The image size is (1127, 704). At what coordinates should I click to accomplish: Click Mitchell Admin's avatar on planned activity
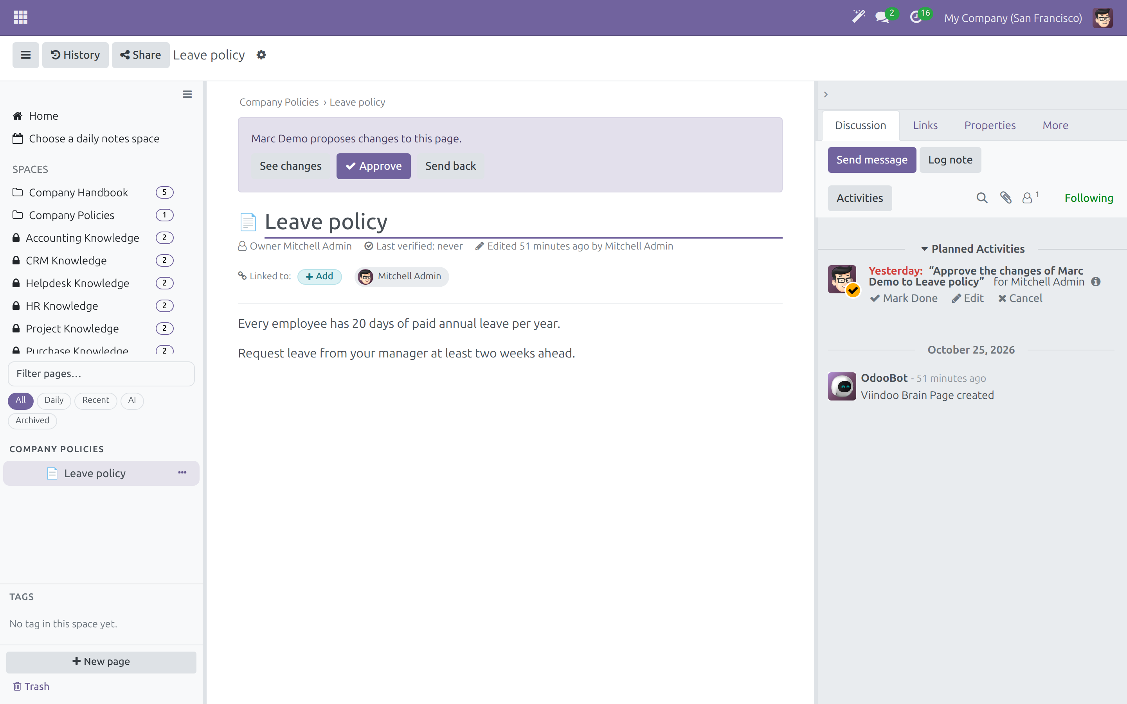tap(841, 279)
